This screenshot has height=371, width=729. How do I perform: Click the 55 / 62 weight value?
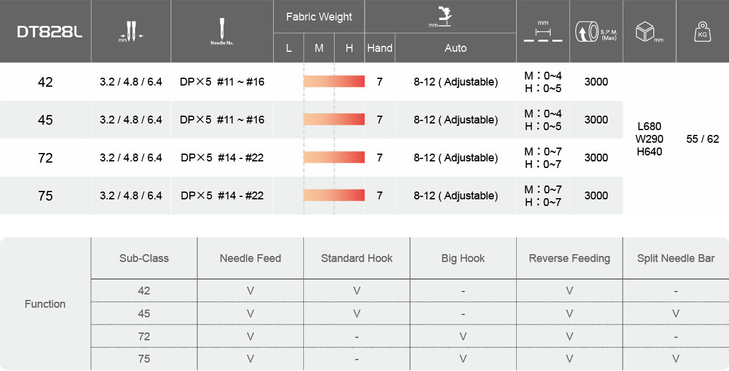click(x=702, y=139)
